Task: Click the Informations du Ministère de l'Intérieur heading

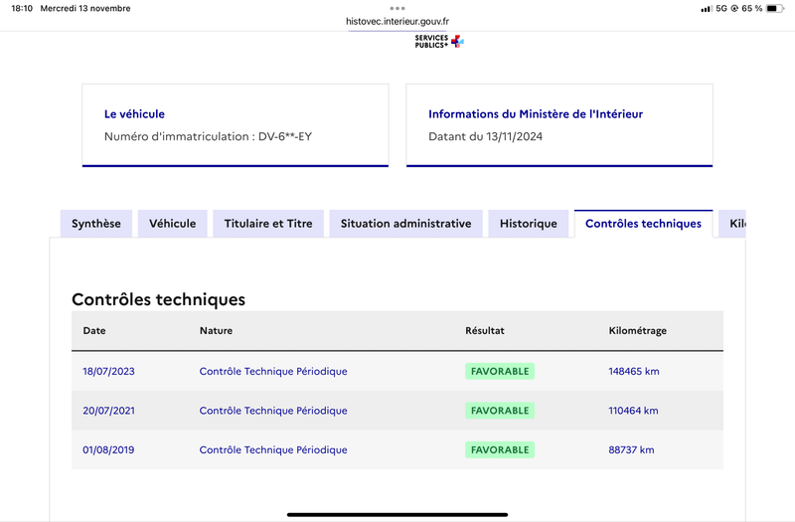Action: click(536, 114)
